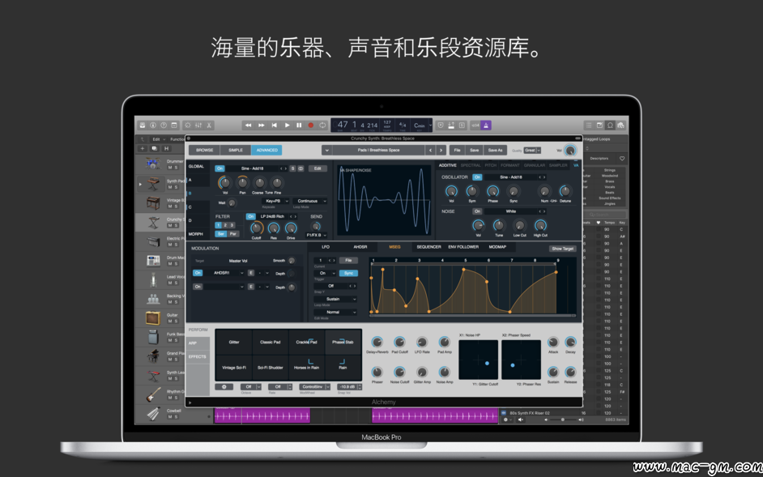This screenshot has height=477, width=763.
Task: Select the Rhythm Guitar track icon
Action: (153, 394)
